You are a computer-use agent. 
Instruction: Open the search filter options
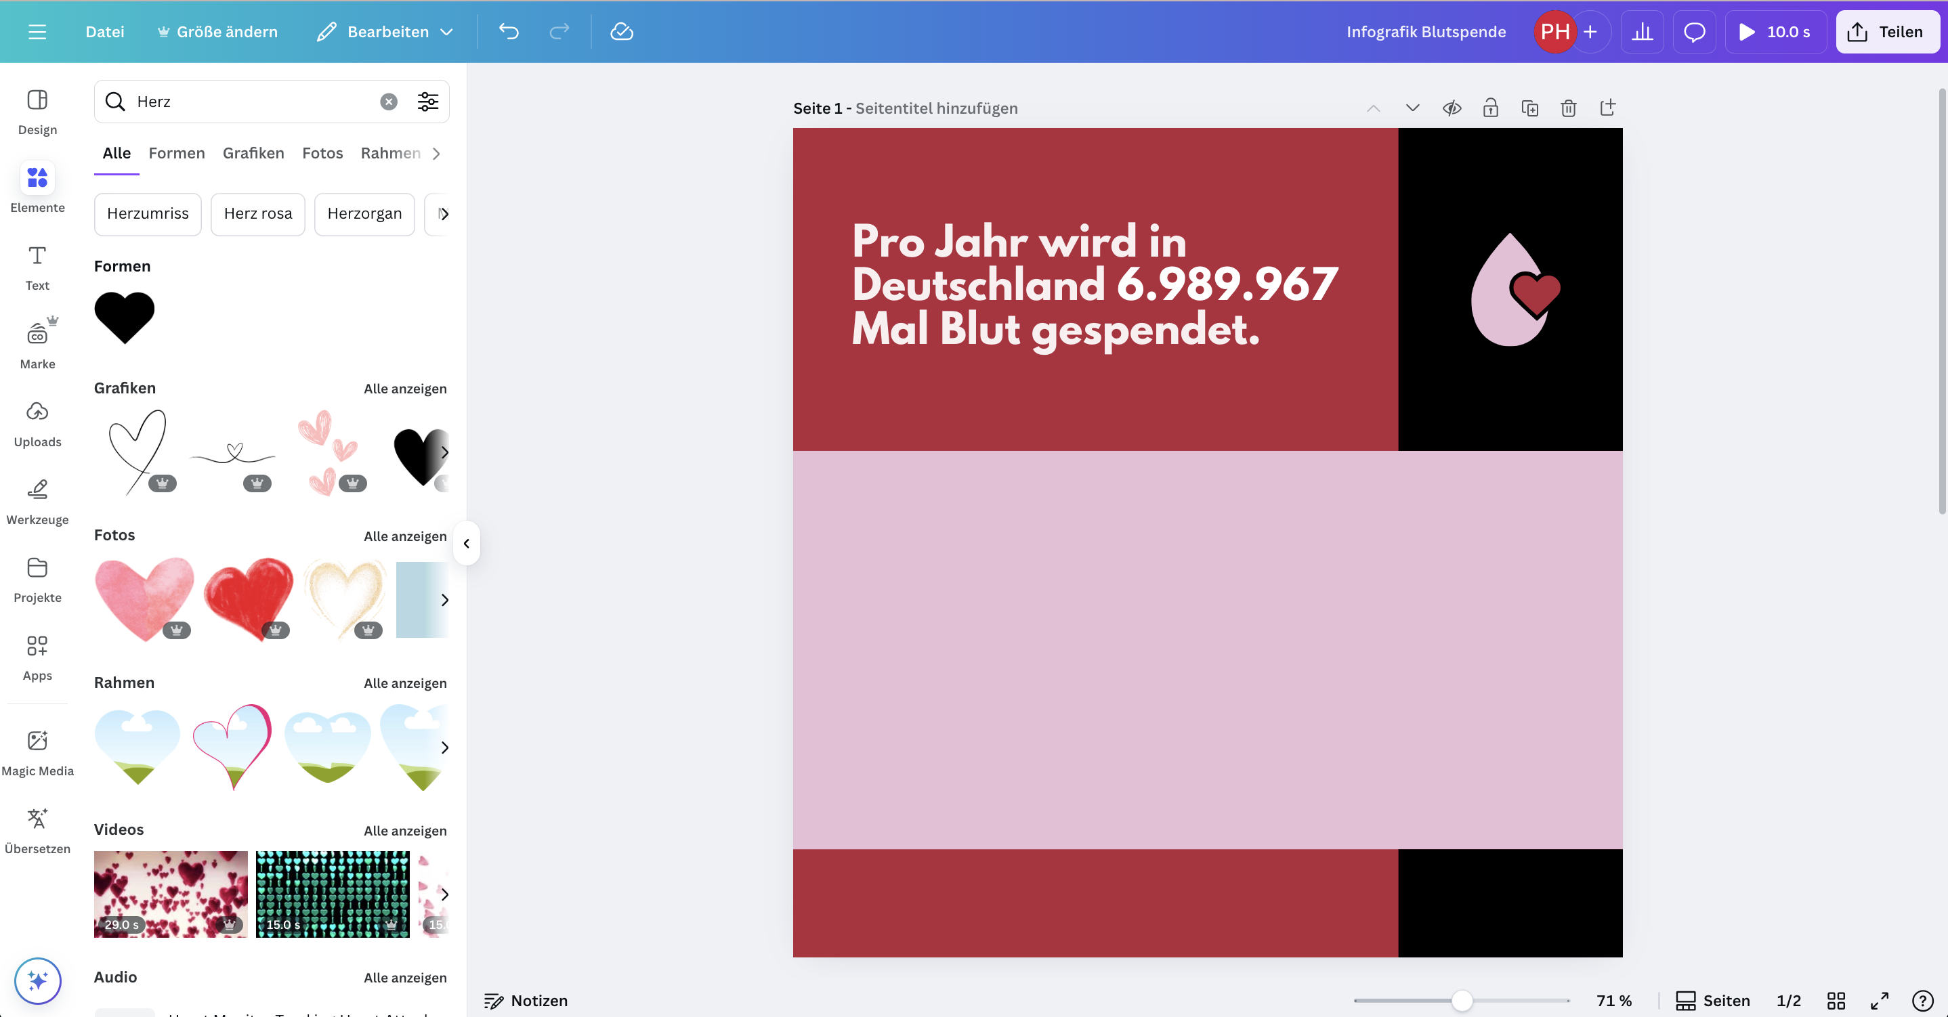(x=428, y=102)
